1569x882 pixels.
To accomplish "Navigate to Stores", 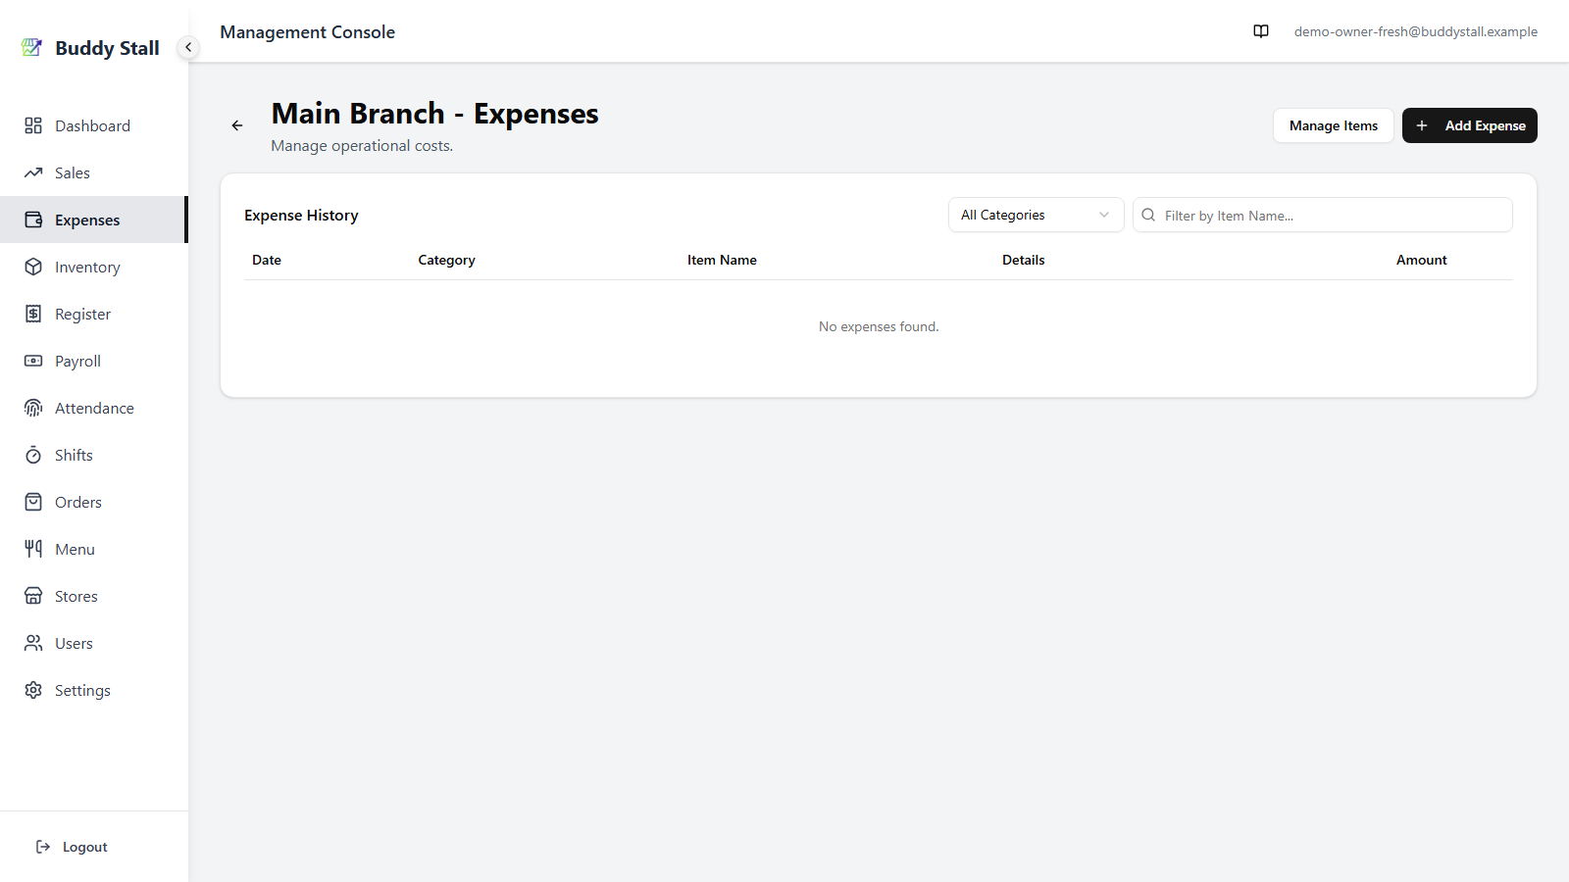I will [x=94, y=596].
